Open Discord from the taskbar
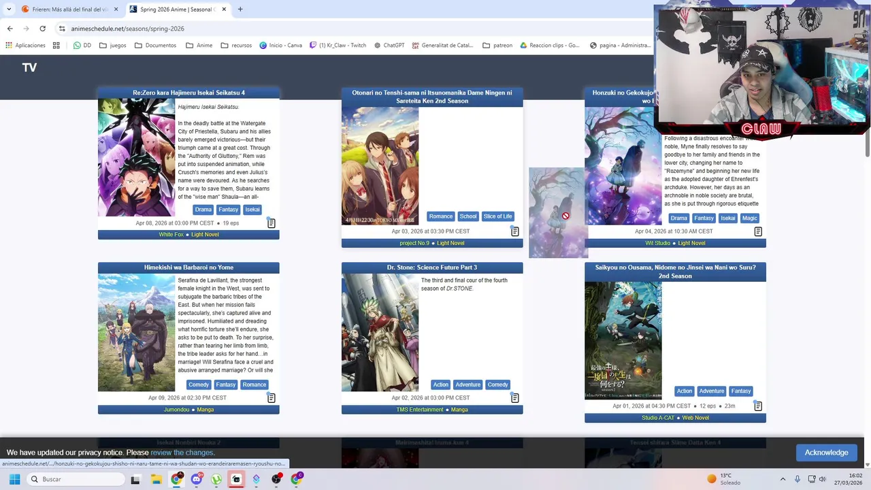Image resolution: width=871 pixels, height=490 pixels. click(196, 479)
